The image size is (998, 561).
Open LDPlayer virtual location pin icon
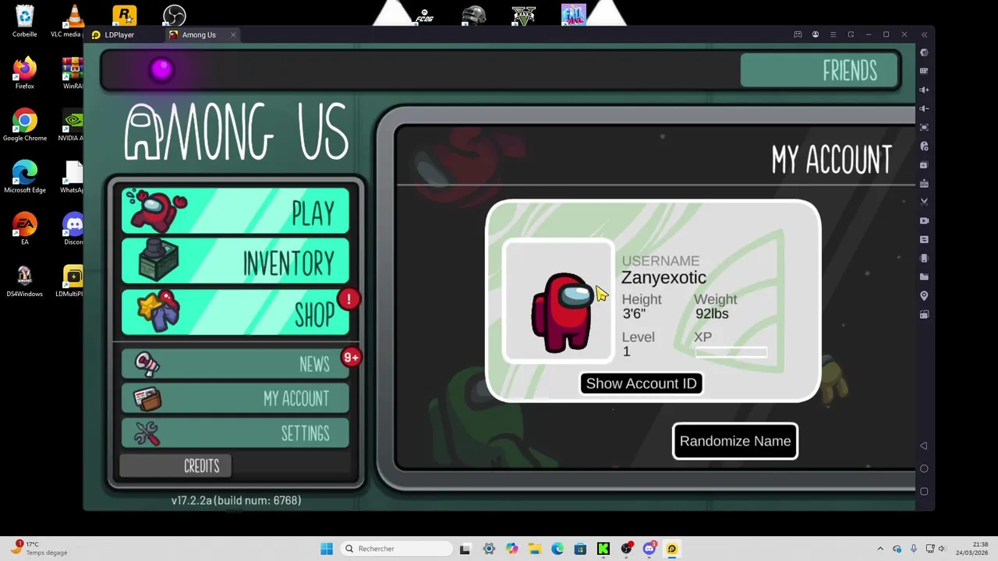(x=924, y=295)
